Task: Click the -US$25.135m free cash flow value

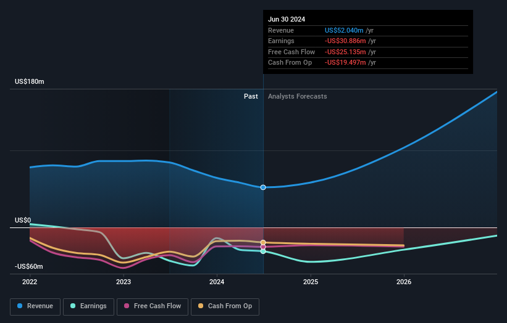Action: coord(345,52)
